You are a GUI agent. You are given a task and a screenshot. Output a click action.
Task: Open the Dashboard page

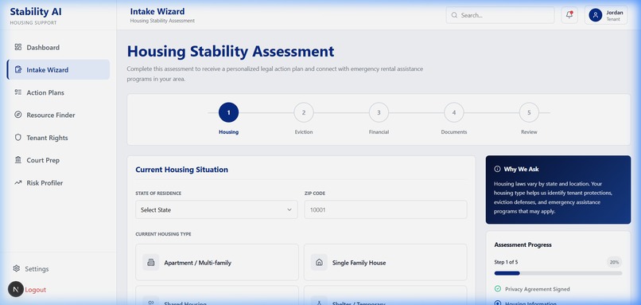[58, 47]
